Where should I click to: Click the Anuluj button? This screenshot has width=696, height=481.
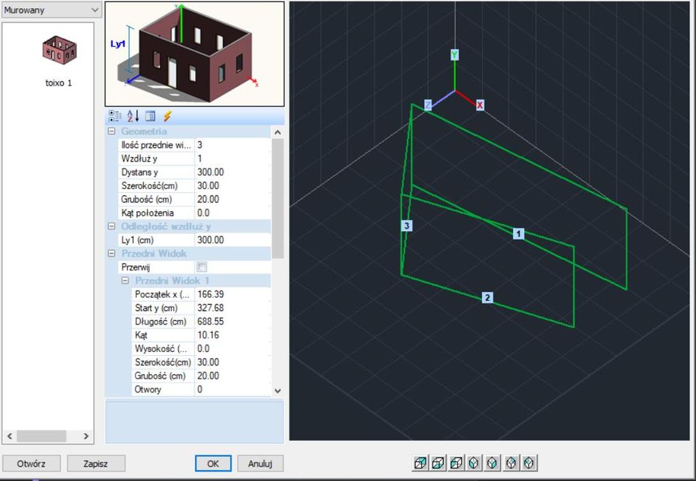pos(260,464)
